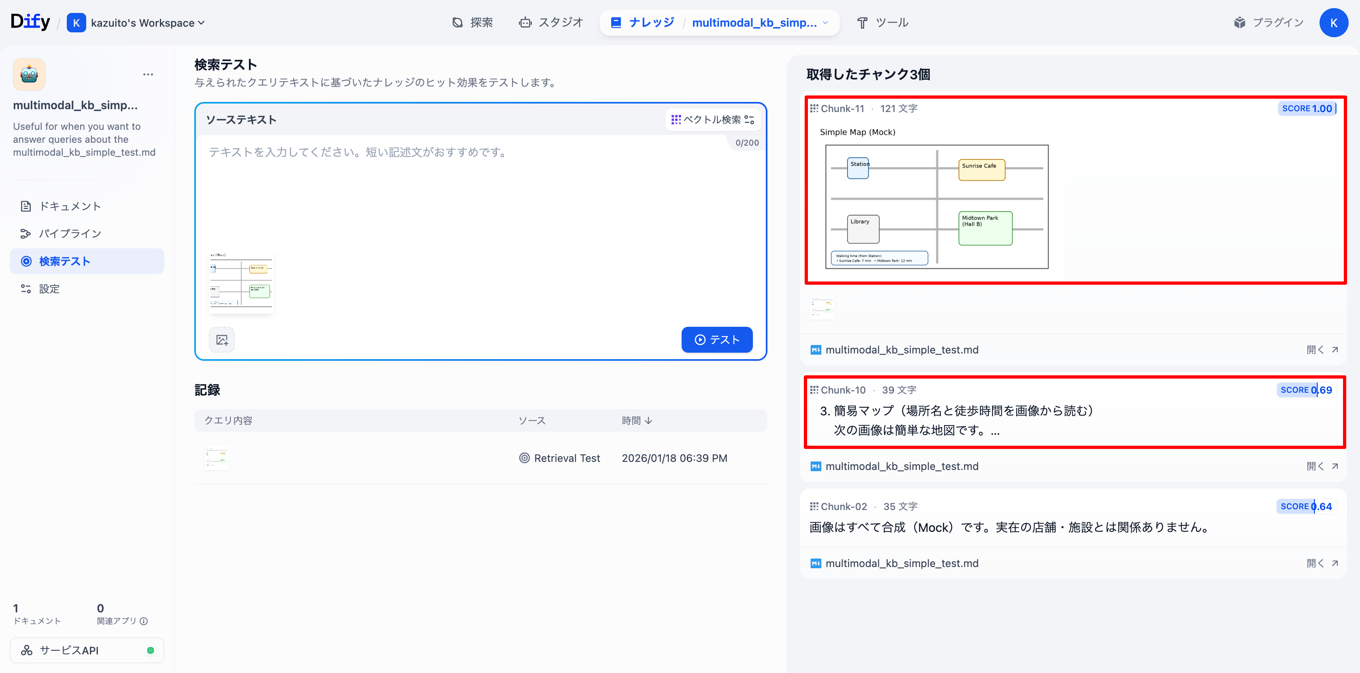Sort records by 時間 column arrow
Screen dimensions: 1360x673
coord(648,420)
